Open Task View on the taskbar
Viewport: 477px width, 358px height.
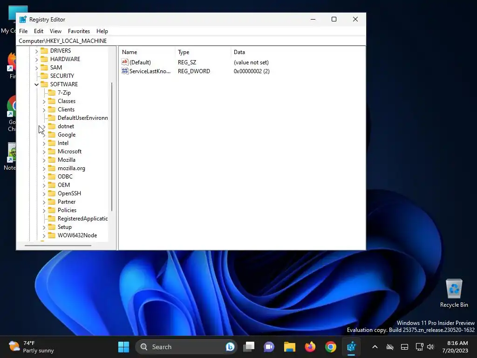tap(249, 347)
